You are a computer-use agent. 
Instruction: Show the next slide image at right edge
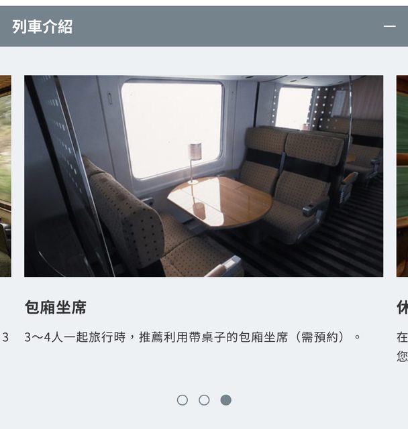click(x=402, y=176)
